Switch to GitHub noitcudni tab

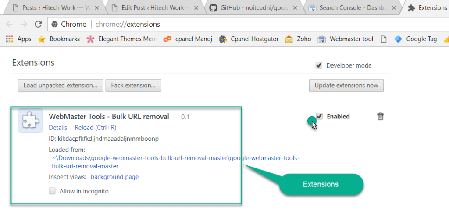253,8
